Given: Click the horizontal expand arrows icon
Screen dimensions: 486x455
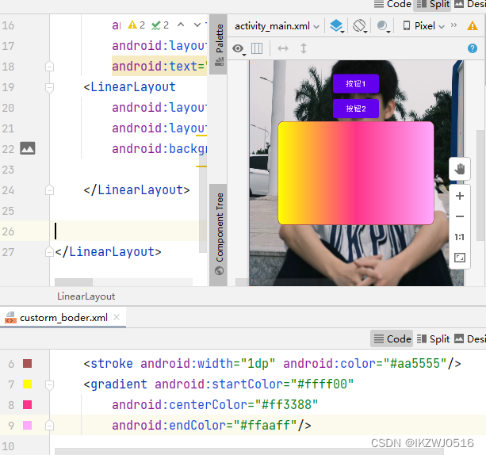Looking at the screenshot, I should pyautogui.click(x=283, y=48).
